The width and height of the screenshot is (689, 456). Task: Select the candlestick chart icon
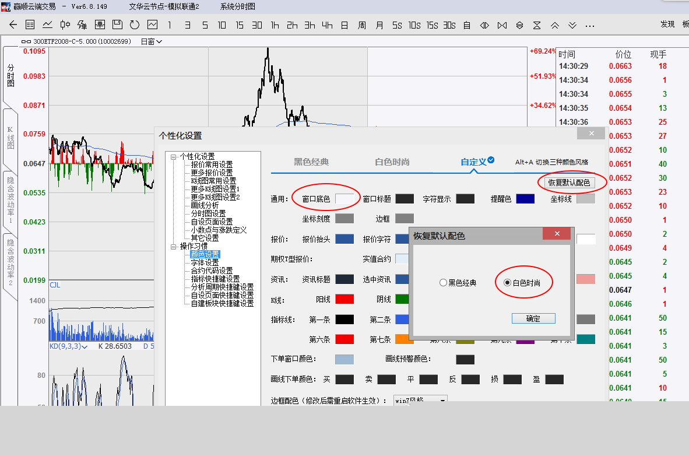coord(65,25)
